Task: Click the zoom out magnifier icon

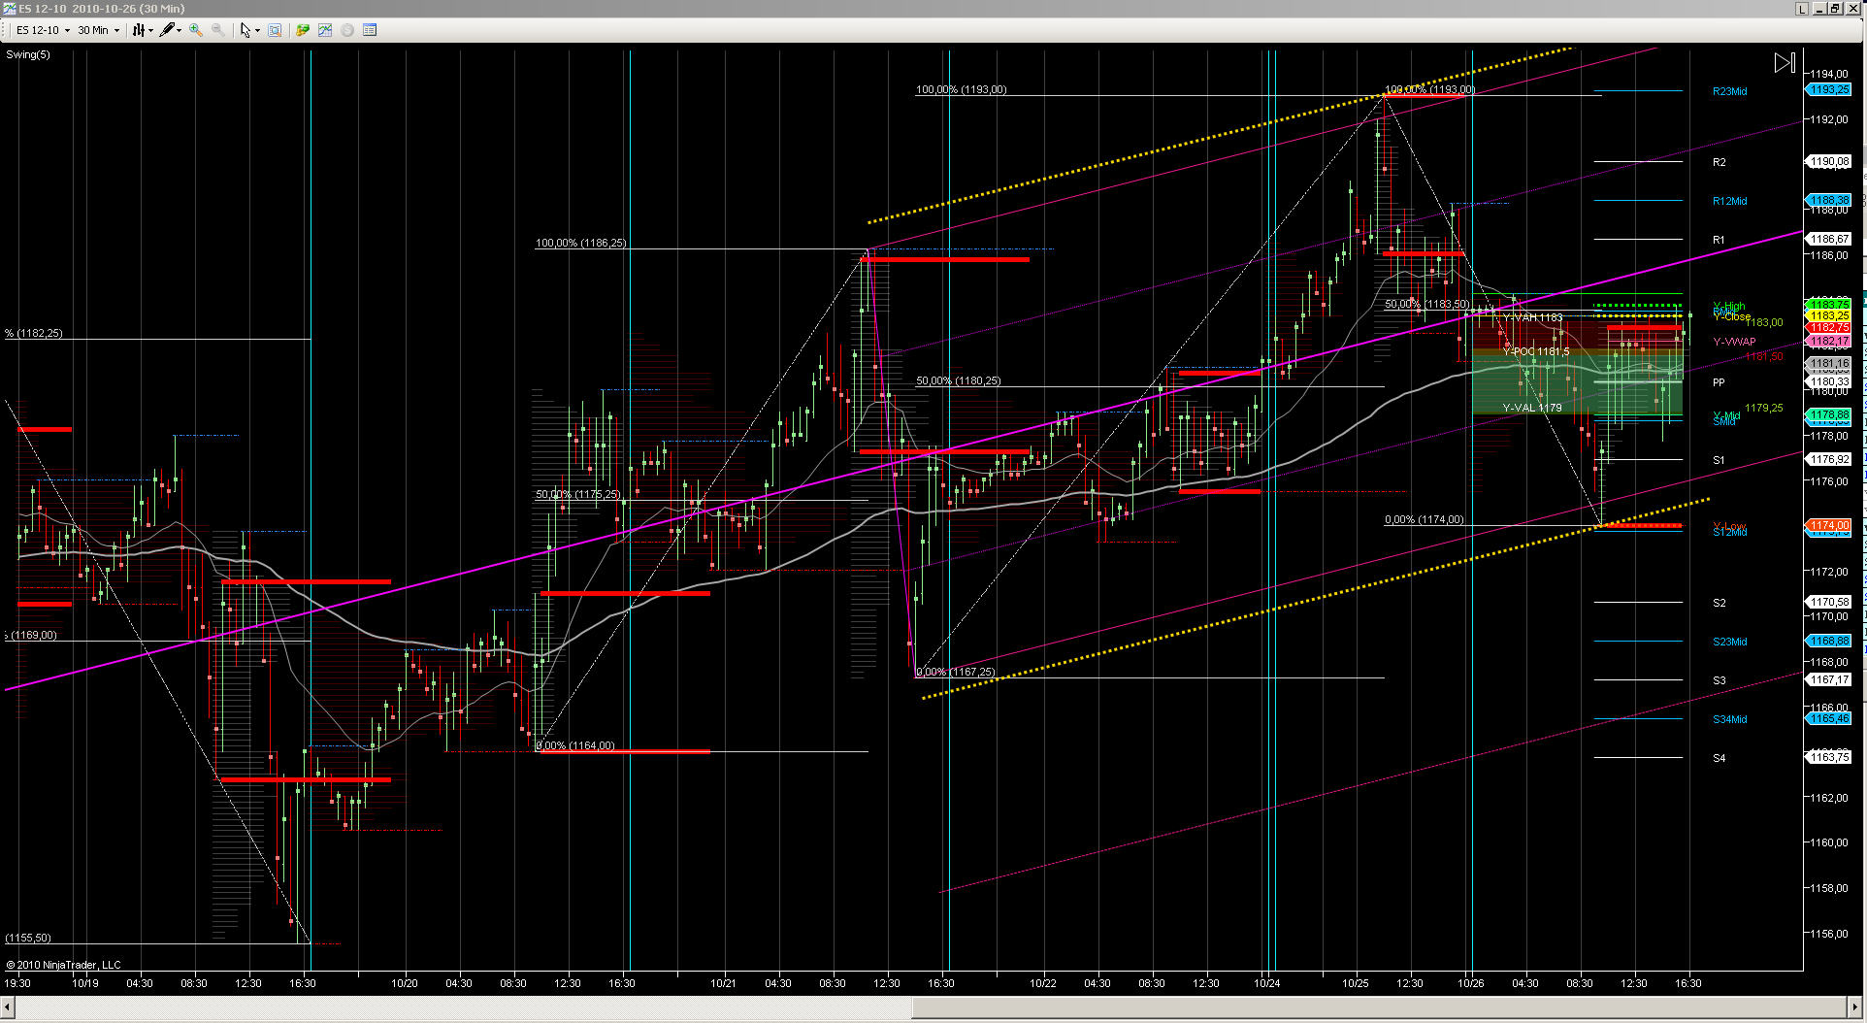Action: (x=218, y=30)
